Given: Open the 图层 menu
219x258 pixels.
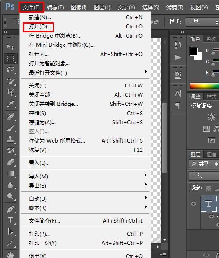Looking at the screenshot, I should tap(102, 7).
